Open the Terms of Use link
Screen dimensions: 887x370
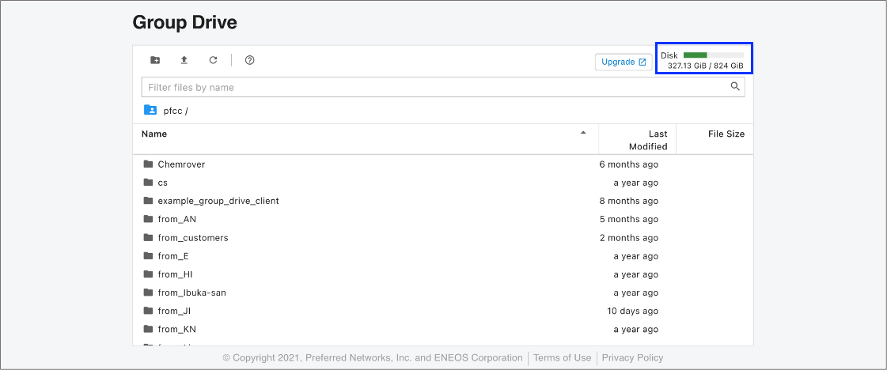tap(562, 358)
